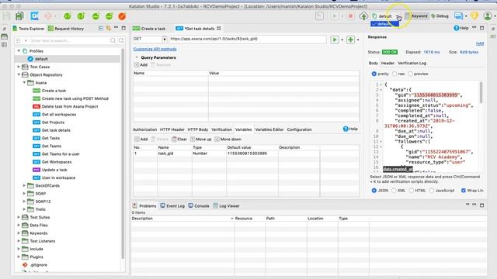Click Add button under Variables
The image size is (497, 279).
[141, 139]
